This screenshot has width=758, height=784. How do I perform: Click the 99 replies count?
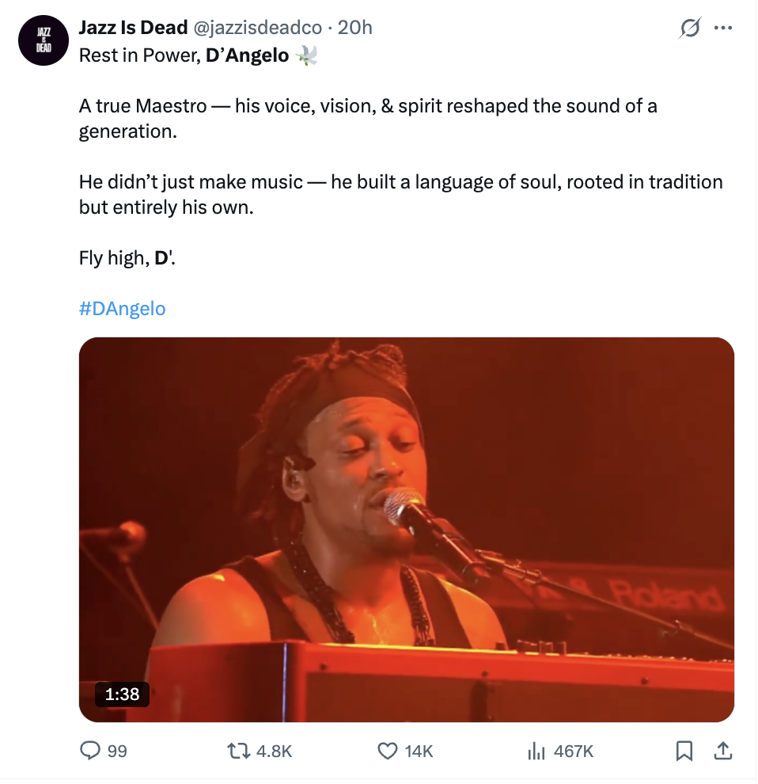pyautogui.click(x=117, y=751)
